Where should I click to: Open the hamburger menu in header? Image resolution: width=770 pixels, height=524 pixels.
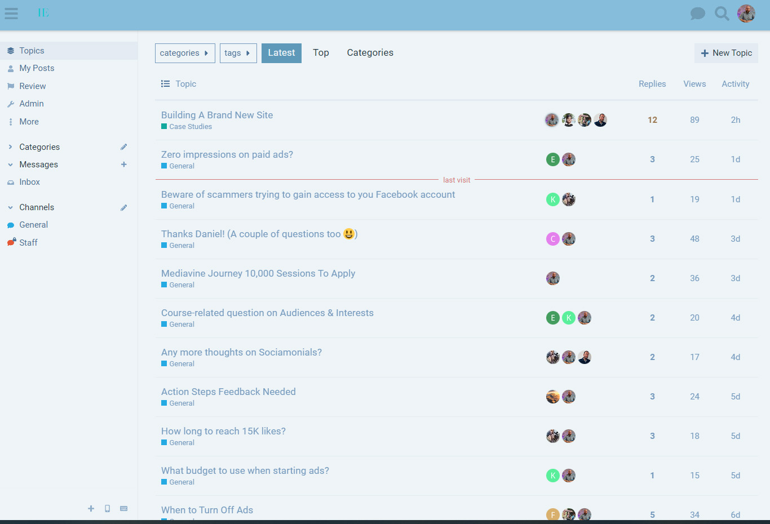pyautogui.click(x=11, y=14)
